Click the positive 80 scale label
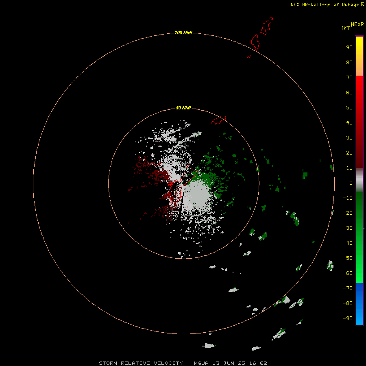This screenshot has width=366, height=366. [349, 62]
